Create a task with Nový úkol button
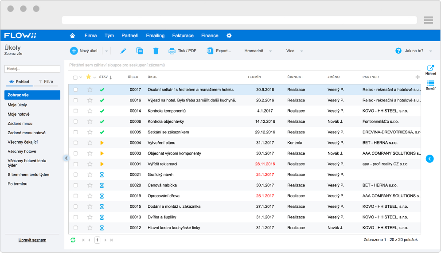The image size is (441, 253). pos(83,51)
